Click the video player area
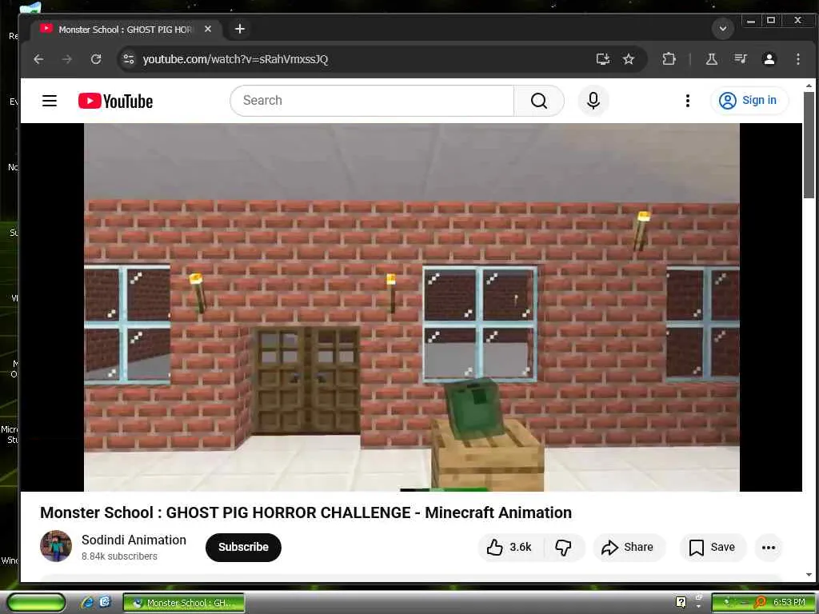819x614 pixels. [412, 307]
